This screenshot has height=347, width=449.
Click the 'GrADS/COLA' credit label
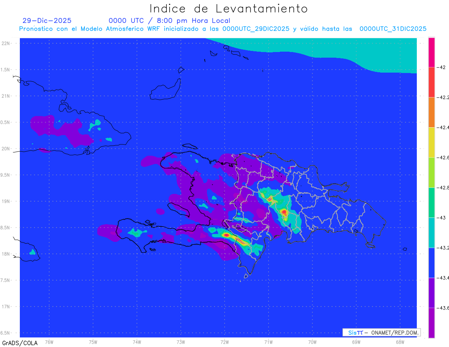20,343
